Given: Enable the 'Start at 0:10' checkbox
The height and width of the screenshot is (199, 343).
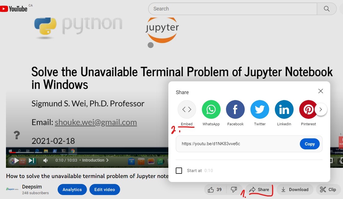Looking at the screenshot, I should point(179,170).
